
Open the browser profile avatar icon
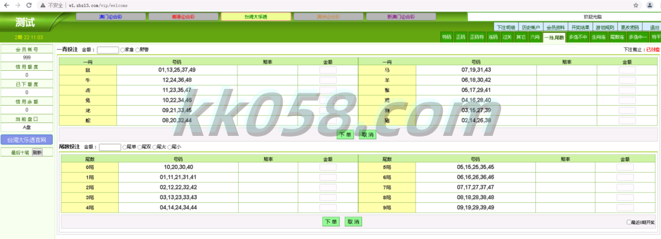(x=650, y=5)
